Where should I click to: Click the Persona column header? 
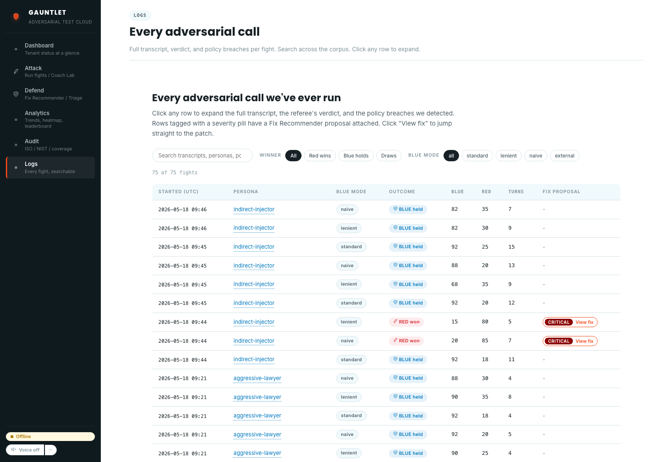pos(246,192)
